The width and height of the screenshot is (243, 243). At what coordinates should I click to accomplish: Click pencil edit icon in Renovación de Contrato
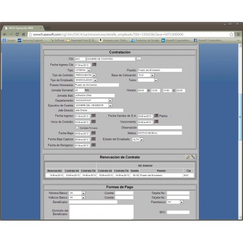tap(193, 157)
